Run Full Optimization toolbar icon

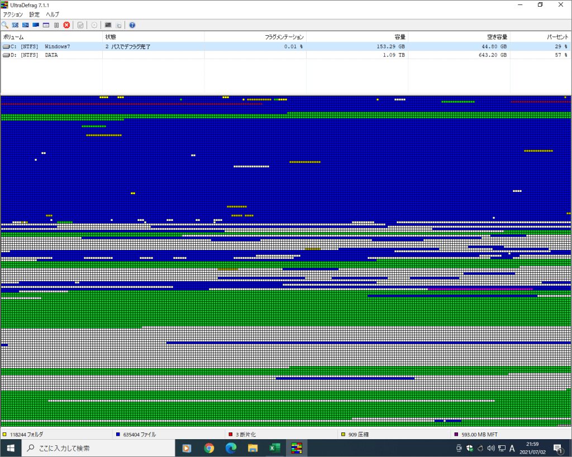[36, 25]
